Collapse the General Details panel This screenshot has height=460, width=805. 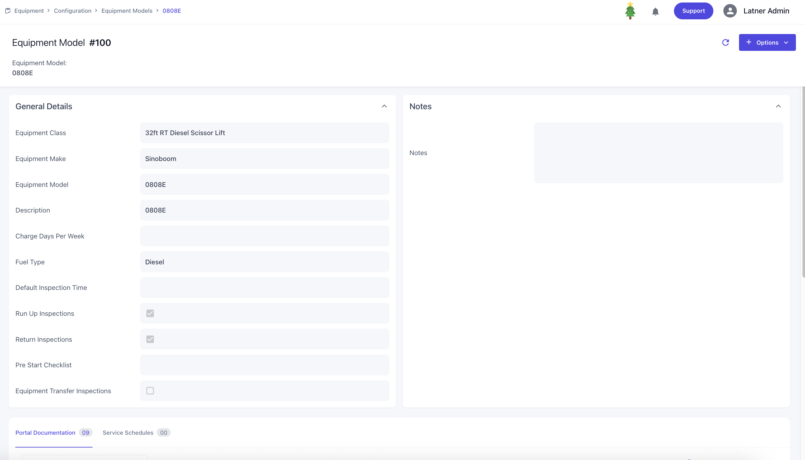click(x=384, y=106)
